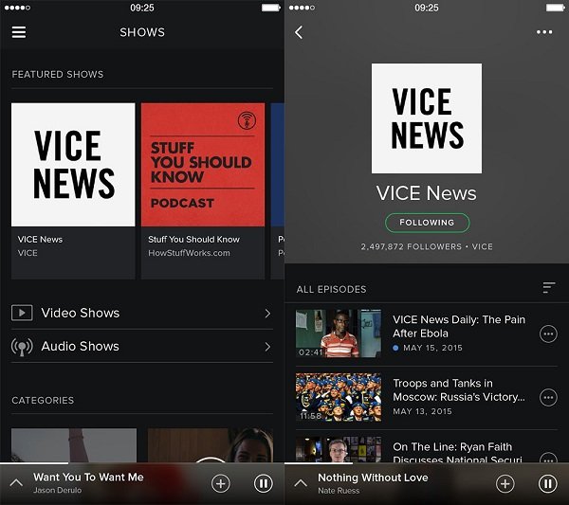The width and height of the screenshot is (569, 505).
Task: Open options for The Pain After Ebola episode
Action: click(x=548, y=334)
